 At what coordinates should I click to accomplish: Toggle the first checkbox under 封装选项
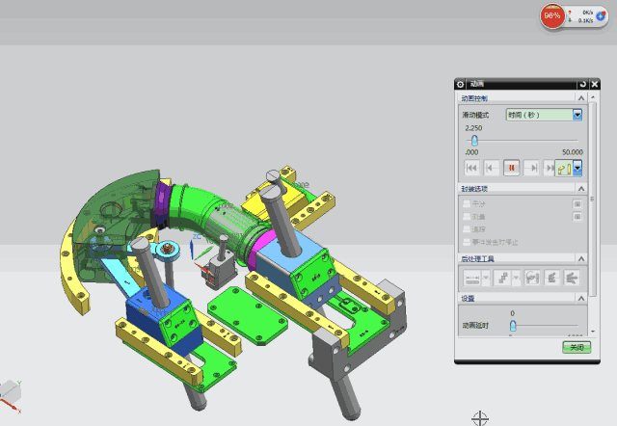[467, 204]
